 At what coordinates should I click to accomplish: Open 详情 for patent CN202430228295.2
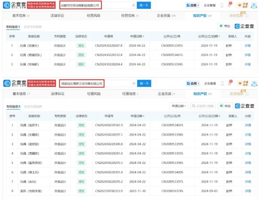coord(248,181)
